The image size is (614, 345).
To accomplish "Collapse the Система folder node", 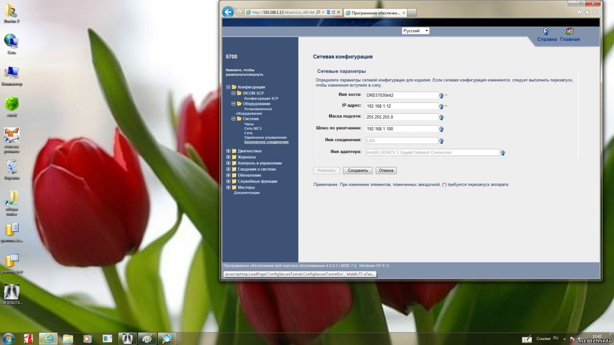I will (x=233, y=119).
